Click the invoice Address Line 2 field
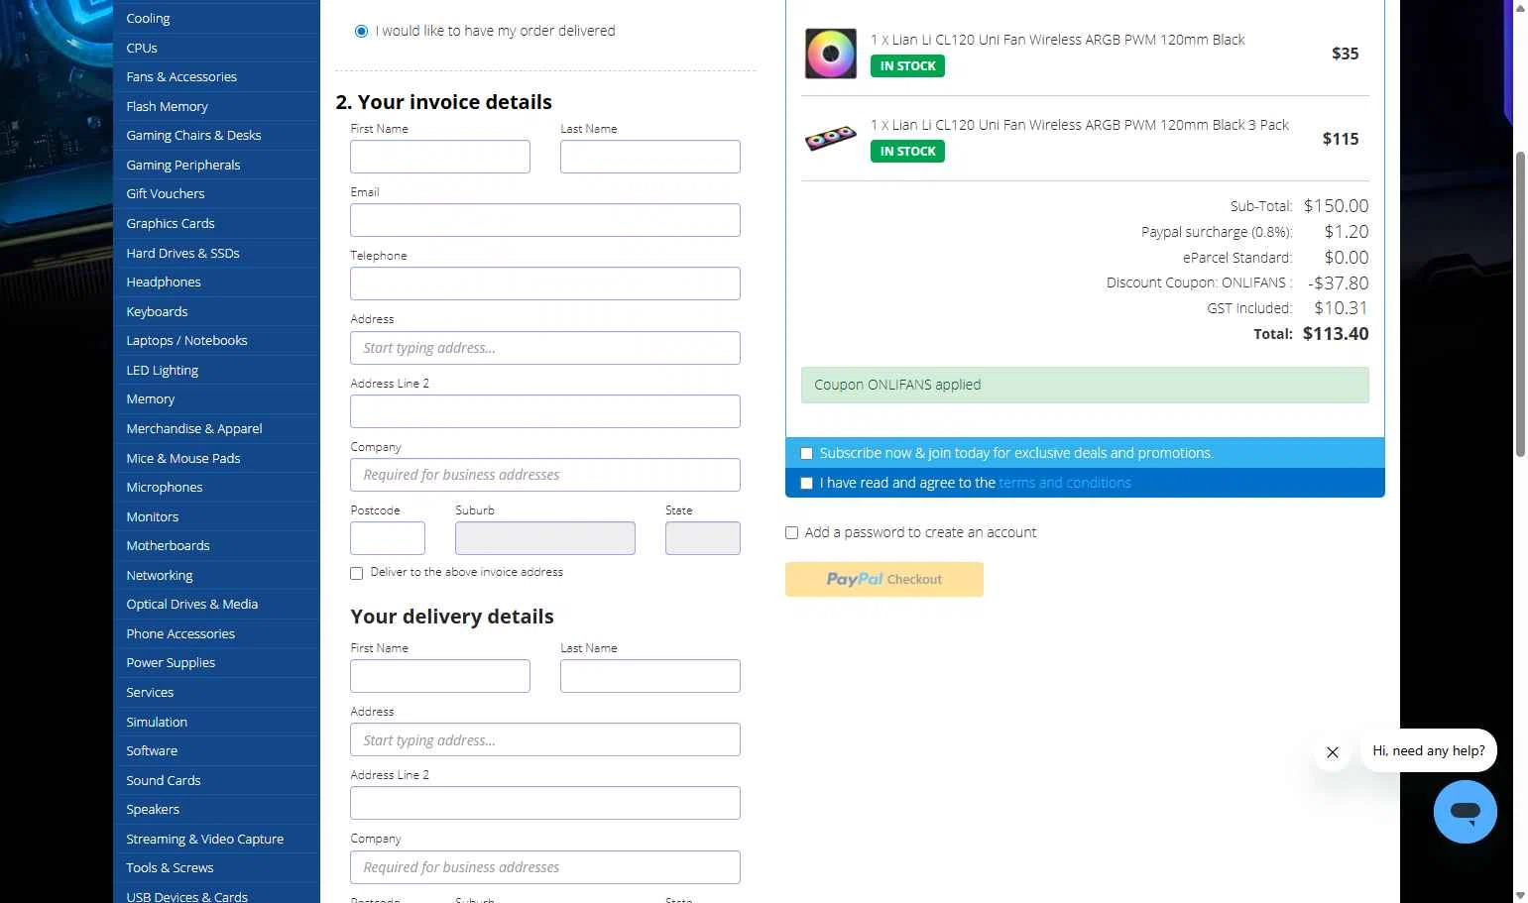1528x903 pixels. click(545, 411)
